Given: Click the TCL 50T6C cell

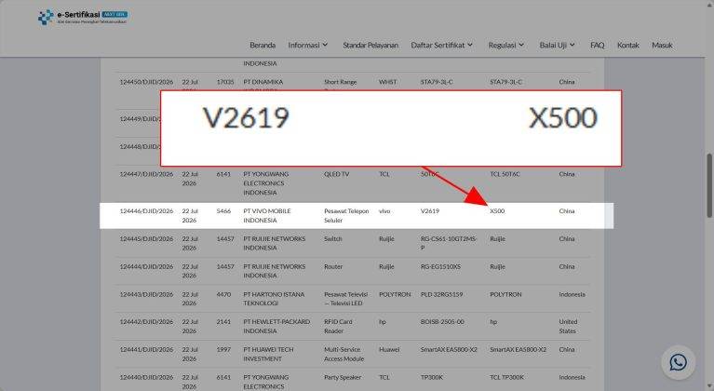Looking at the screenshot, I should tap(505, 174).
